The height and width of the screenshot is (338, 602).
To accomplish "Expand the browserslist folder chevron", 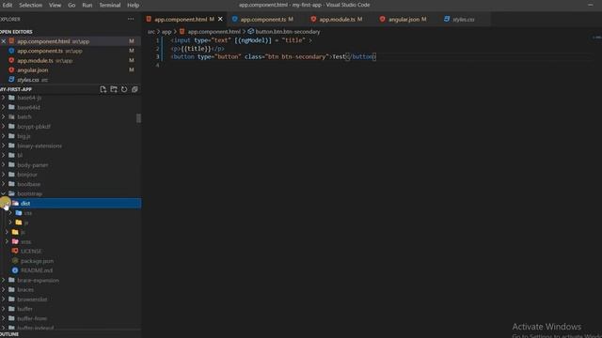I will (4, 300).
